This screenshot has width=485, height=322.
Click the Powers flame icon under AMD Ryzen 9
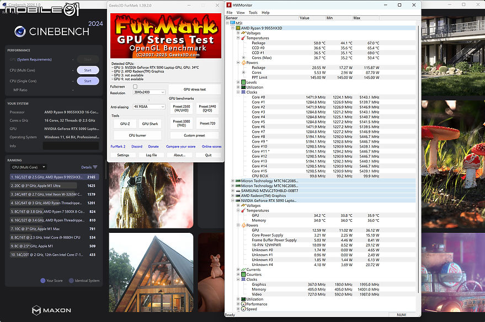243,63
